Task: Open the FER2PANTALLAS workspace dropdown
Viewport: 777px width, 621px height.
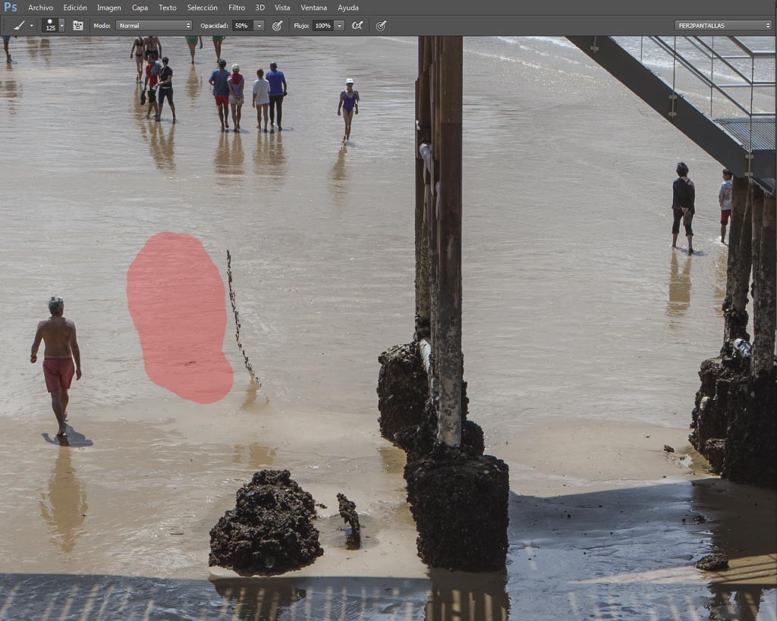Action: coord(723,25)
